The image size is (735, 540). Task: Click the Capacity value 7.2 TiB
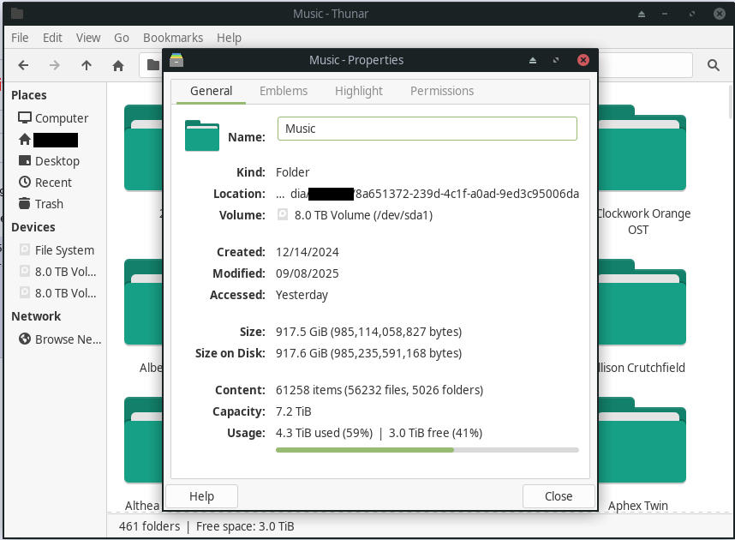pyautogui.click(x=294, y=411)
